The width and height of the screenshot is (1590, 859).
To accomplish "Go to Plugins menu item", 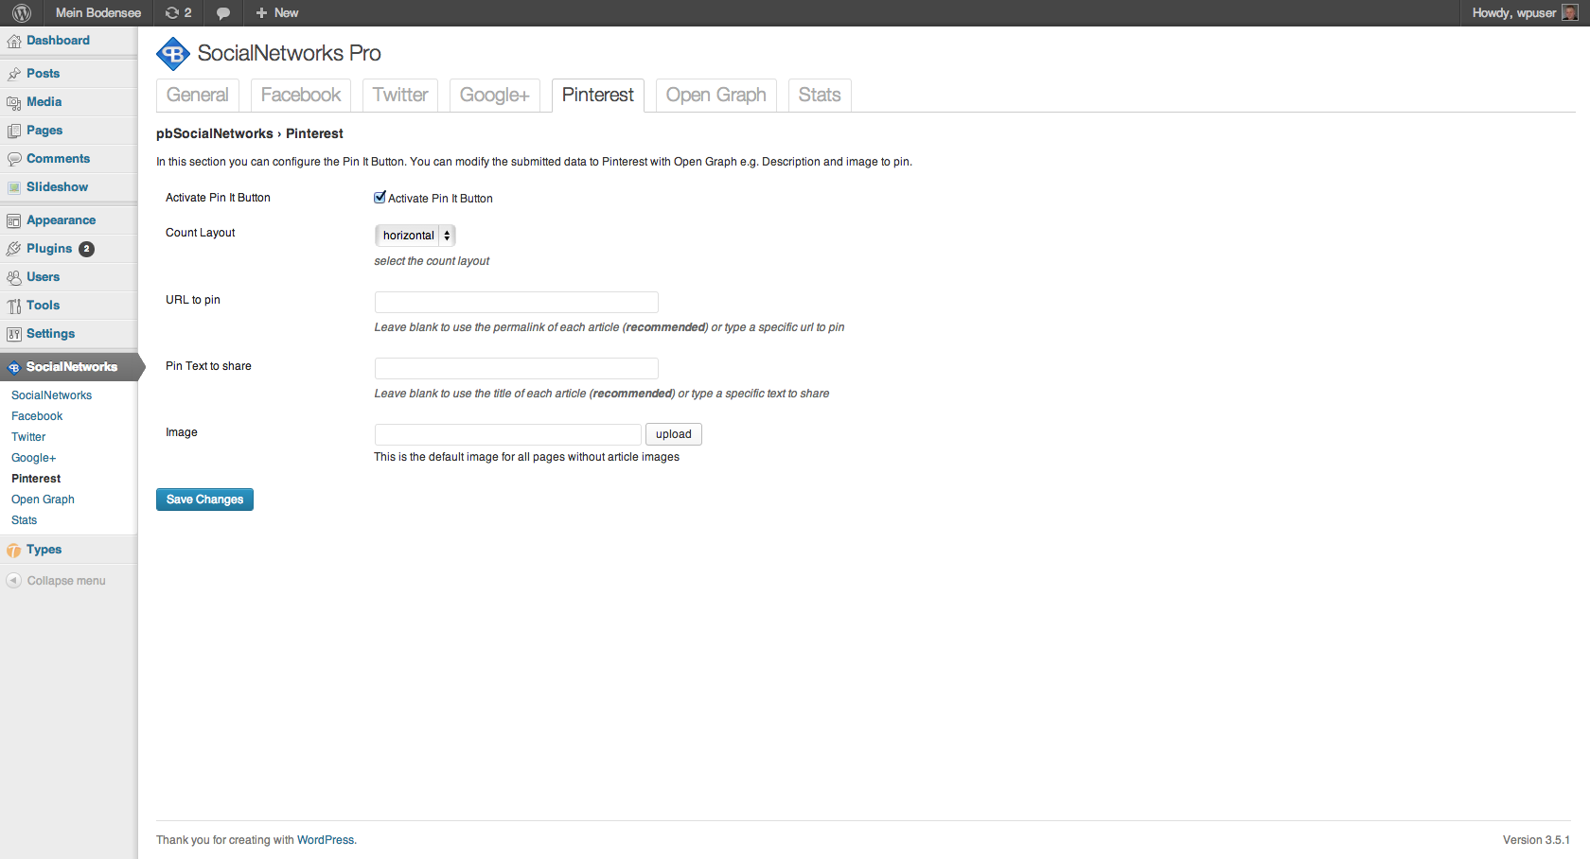I will coord(49,249).
